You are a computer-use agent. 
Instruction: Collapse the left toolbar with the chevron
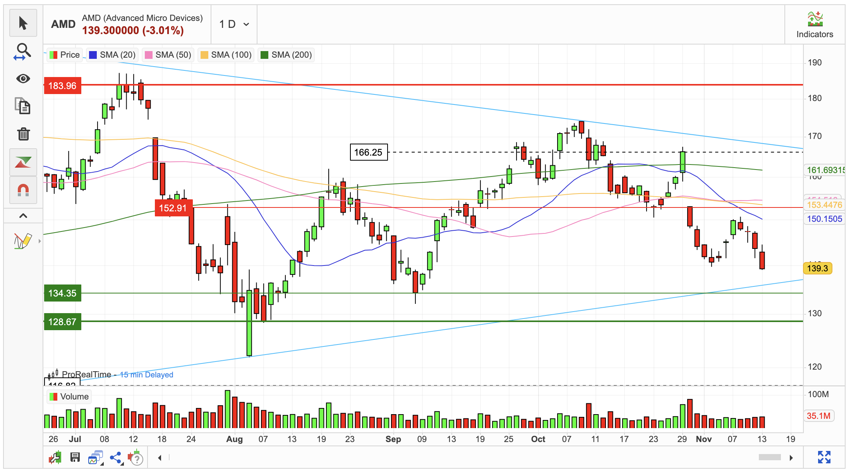pyautogui.click(x=23, y=216)
